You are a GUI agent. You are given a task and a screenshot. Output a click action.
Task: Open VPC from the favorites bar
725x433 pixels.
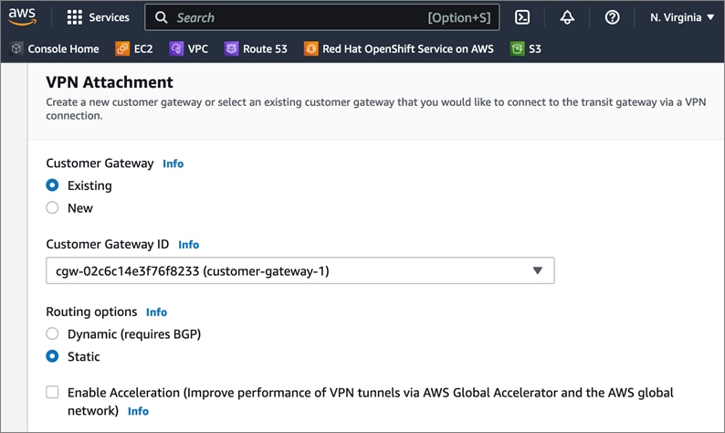click(x=189, y=48)
